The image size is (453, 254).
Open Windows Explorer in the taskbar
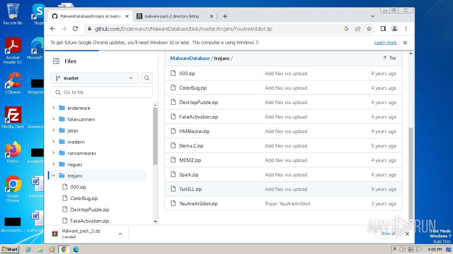coord(40,249)
